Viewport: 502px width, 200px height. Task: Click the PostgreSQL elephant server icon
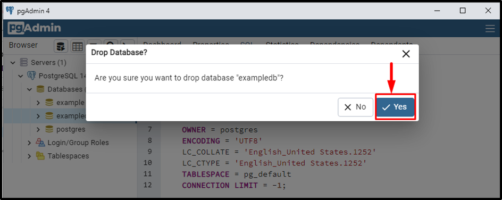pos(31,76)
